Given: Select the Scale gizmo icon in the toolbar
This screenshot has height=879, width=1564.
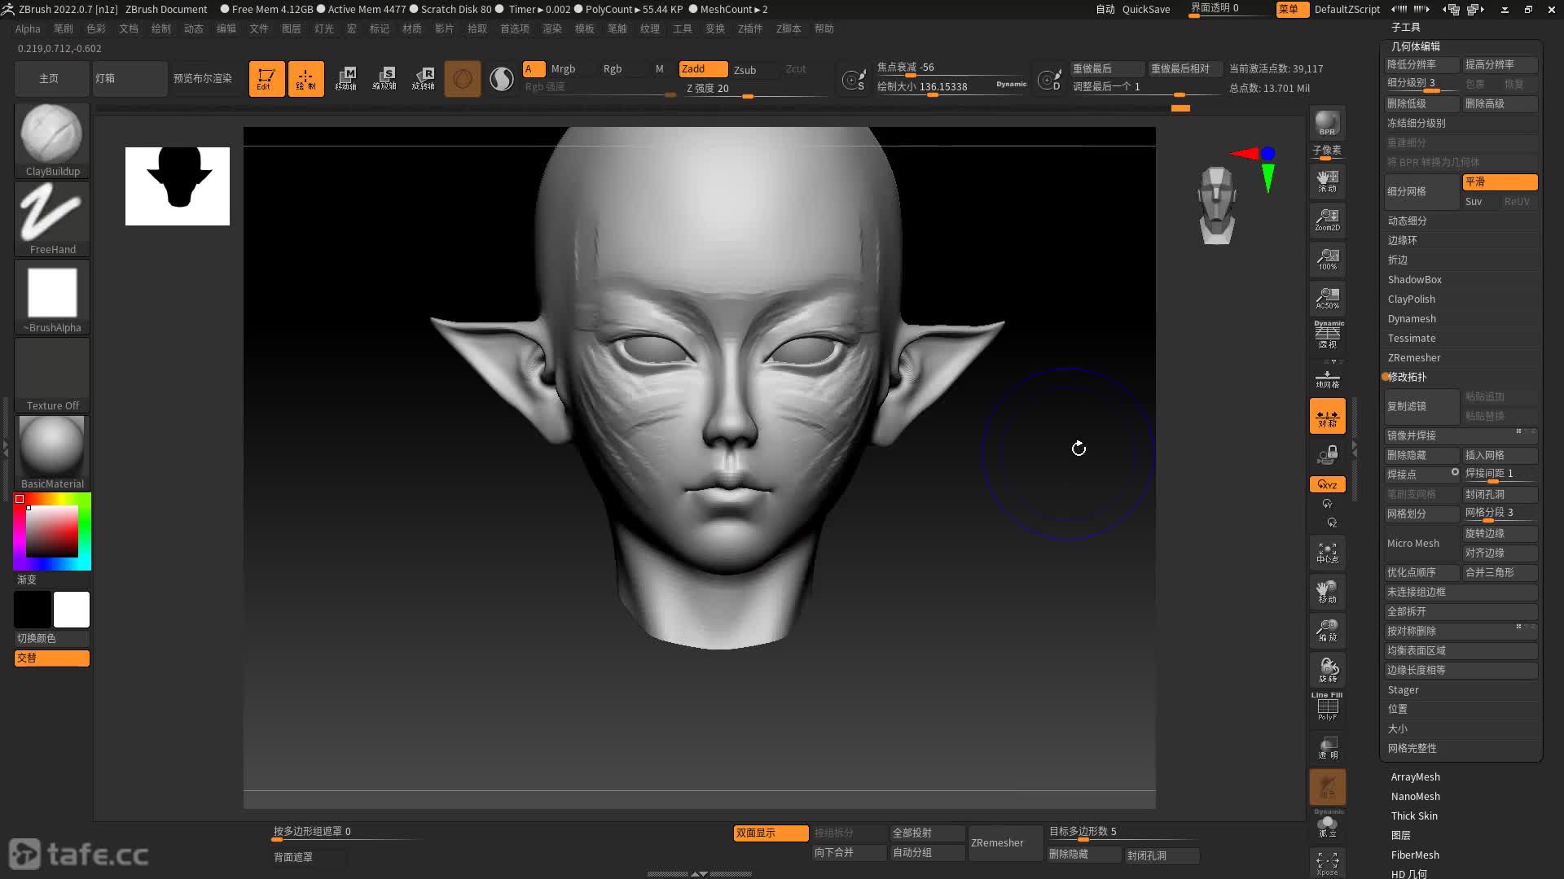Looking at the screenshot, I should tap(384, 78).
